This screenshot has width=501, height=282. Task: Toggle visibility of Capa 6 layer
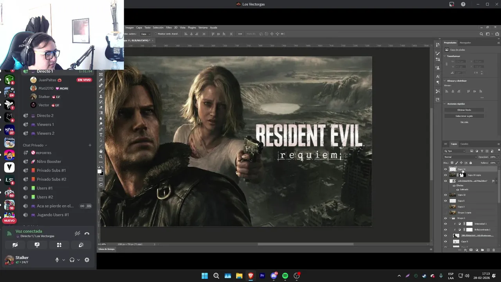click(x=445, y=201)
